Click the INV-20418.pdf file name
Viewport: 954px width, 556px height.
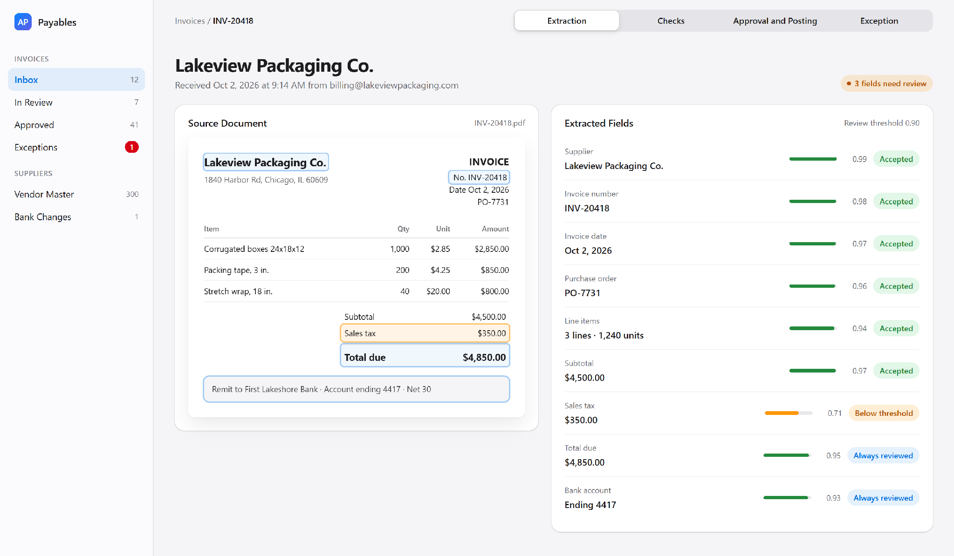click(x=500, y=123)
